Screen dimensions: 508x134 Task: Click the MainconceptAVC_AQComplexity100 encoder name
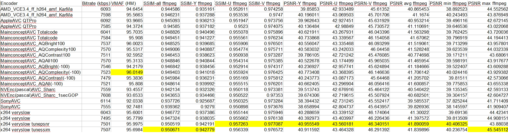coord(41,49)
